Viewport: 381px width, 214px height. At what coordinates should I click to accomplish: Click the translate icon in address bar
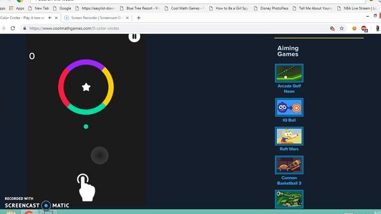pyautogui.click(x=332, y=29)
